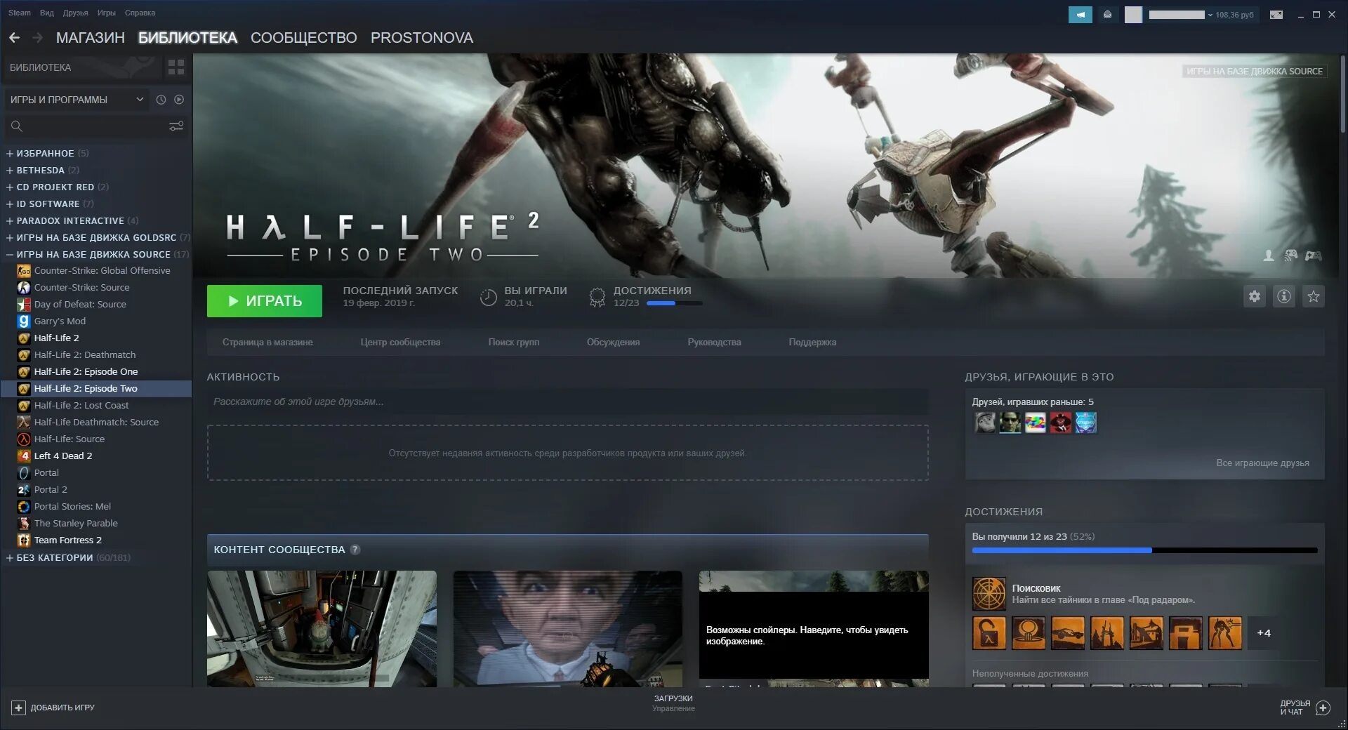Expand the ИЗБРАННОЕ category
Screen dimensions: 1348x730
(x=10, y=153)
